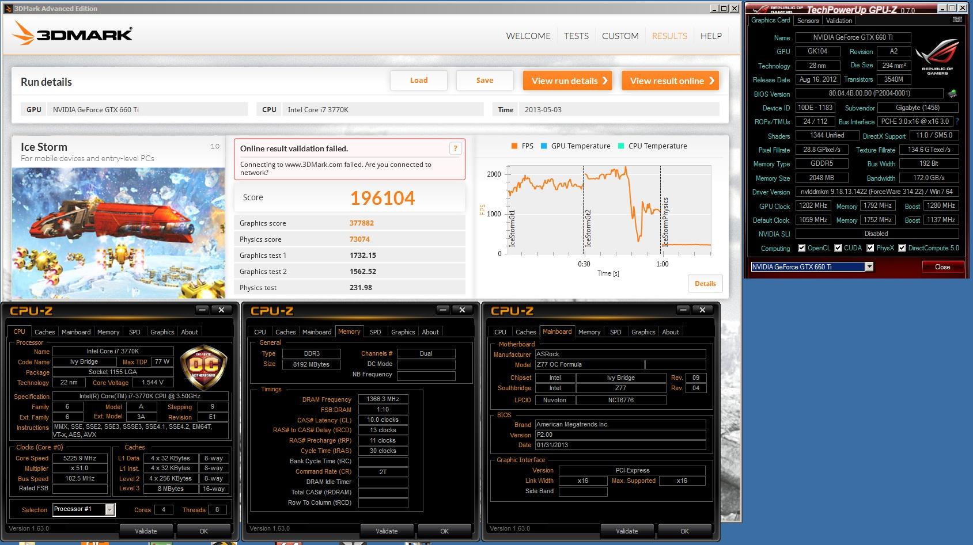Click the Details button below the chart
This screenshot has height=545, width=973.
point(705,284)
